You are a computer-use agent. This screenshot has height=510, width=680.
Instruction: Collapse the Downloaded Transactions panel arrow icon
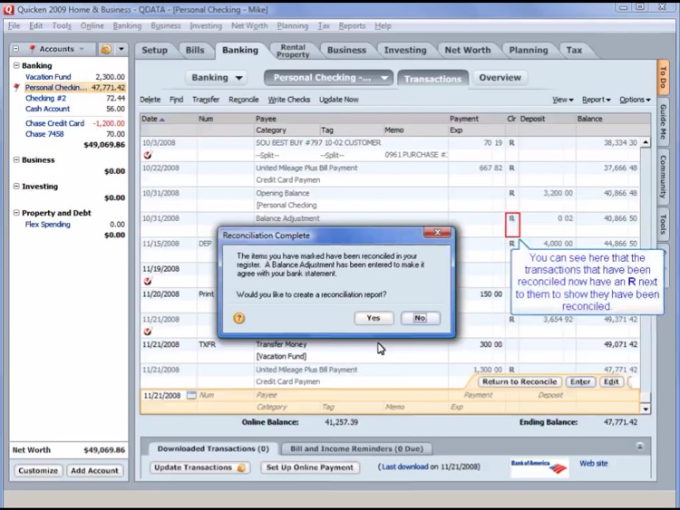click(x=639, y=447)
